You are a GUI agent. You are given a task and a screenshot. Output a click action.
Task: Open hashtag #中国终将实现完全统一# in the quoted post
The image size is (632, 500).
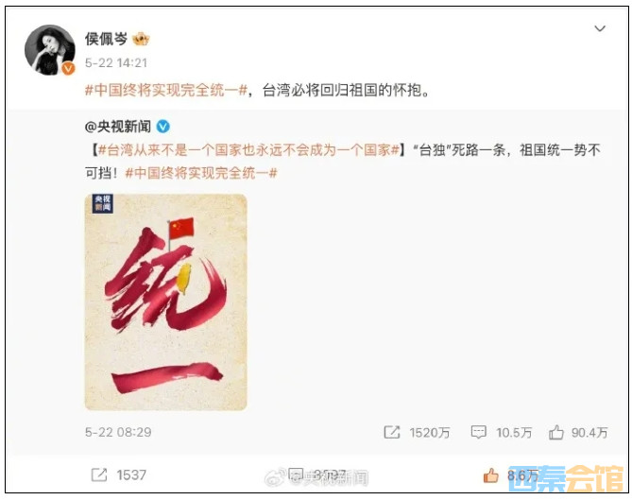[x=201, y=173]
